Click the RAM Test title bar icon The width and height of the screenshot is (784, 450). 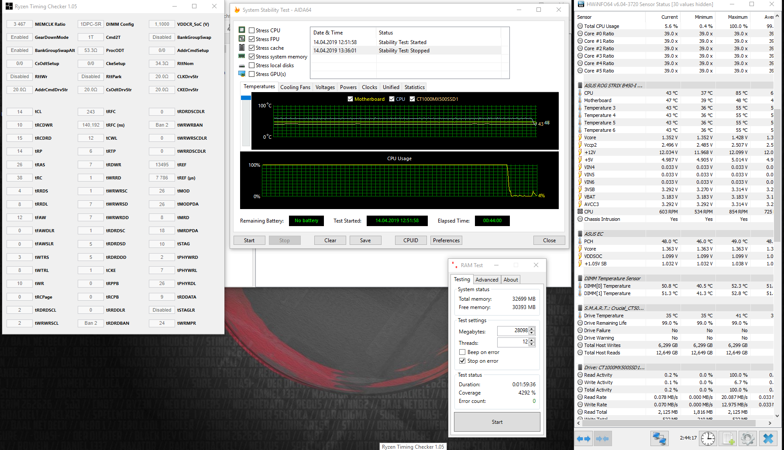454,265
